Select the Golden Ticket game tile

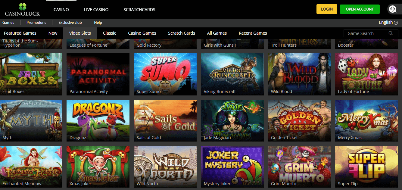click(299, 120)
